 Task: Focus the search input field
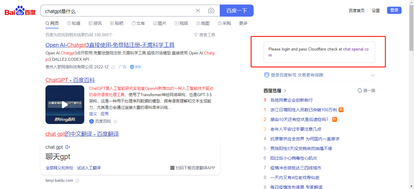[x=118, y=11]
